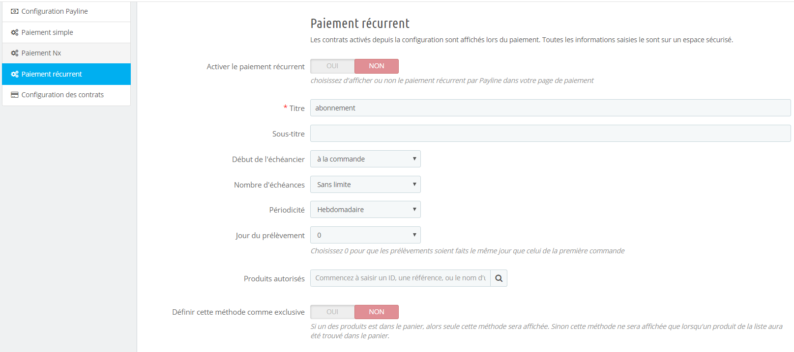Focus the empty Sous-titre text field
The width and height of the screenshot is (794, 352).
click(550, 134)
